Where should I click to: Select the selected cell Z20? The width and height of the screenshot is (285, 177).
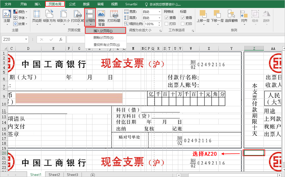[254, 153]
